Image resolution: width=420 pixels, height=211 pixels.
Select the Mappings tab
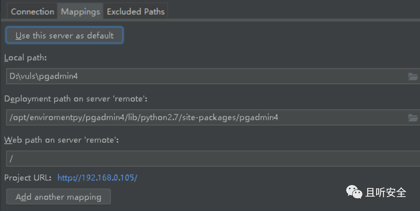click(x=81, y=12)
